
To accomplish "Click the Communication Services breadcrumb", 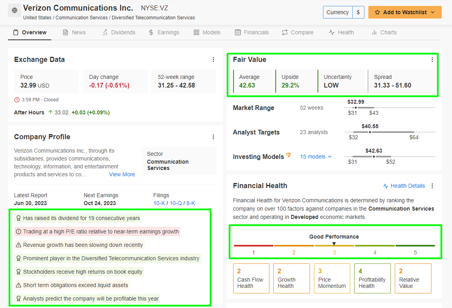I will click(82, 18).
